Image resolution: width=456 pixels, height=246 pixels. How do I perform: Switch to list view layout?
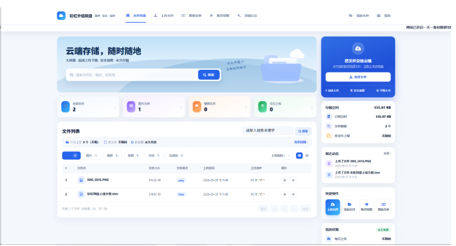point(299,156)
